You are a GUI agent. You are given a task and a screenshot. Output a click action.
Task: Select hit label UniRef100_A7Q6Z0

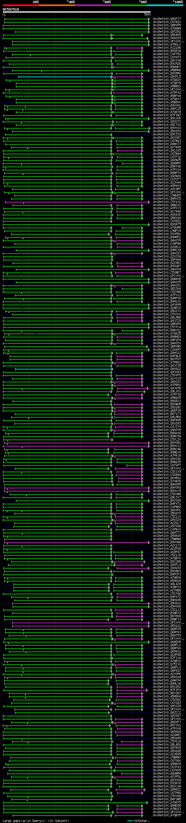167,80
